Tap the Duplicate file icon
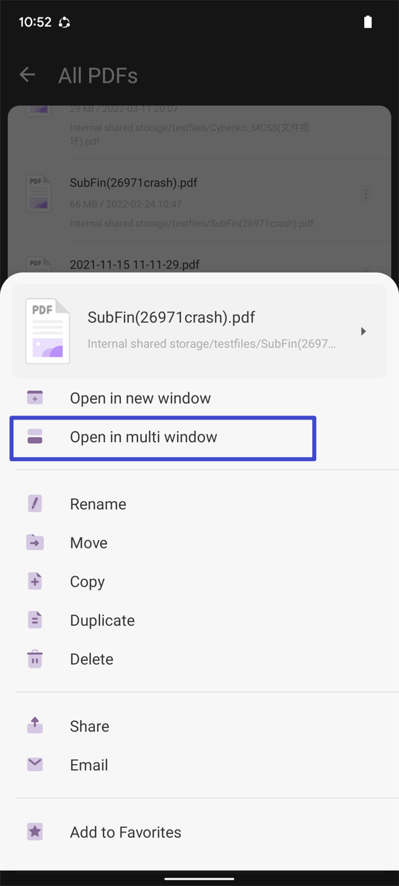 click(x=35, y=620)
